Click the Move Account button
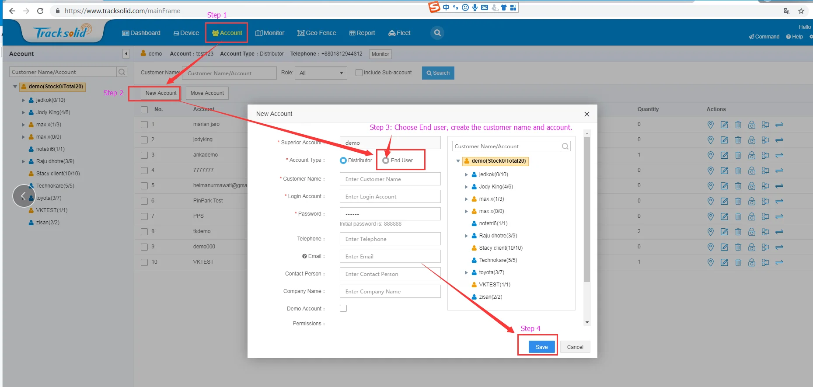Image resolution: width=813 pixels, height=387 pixels. coord(207,93)
